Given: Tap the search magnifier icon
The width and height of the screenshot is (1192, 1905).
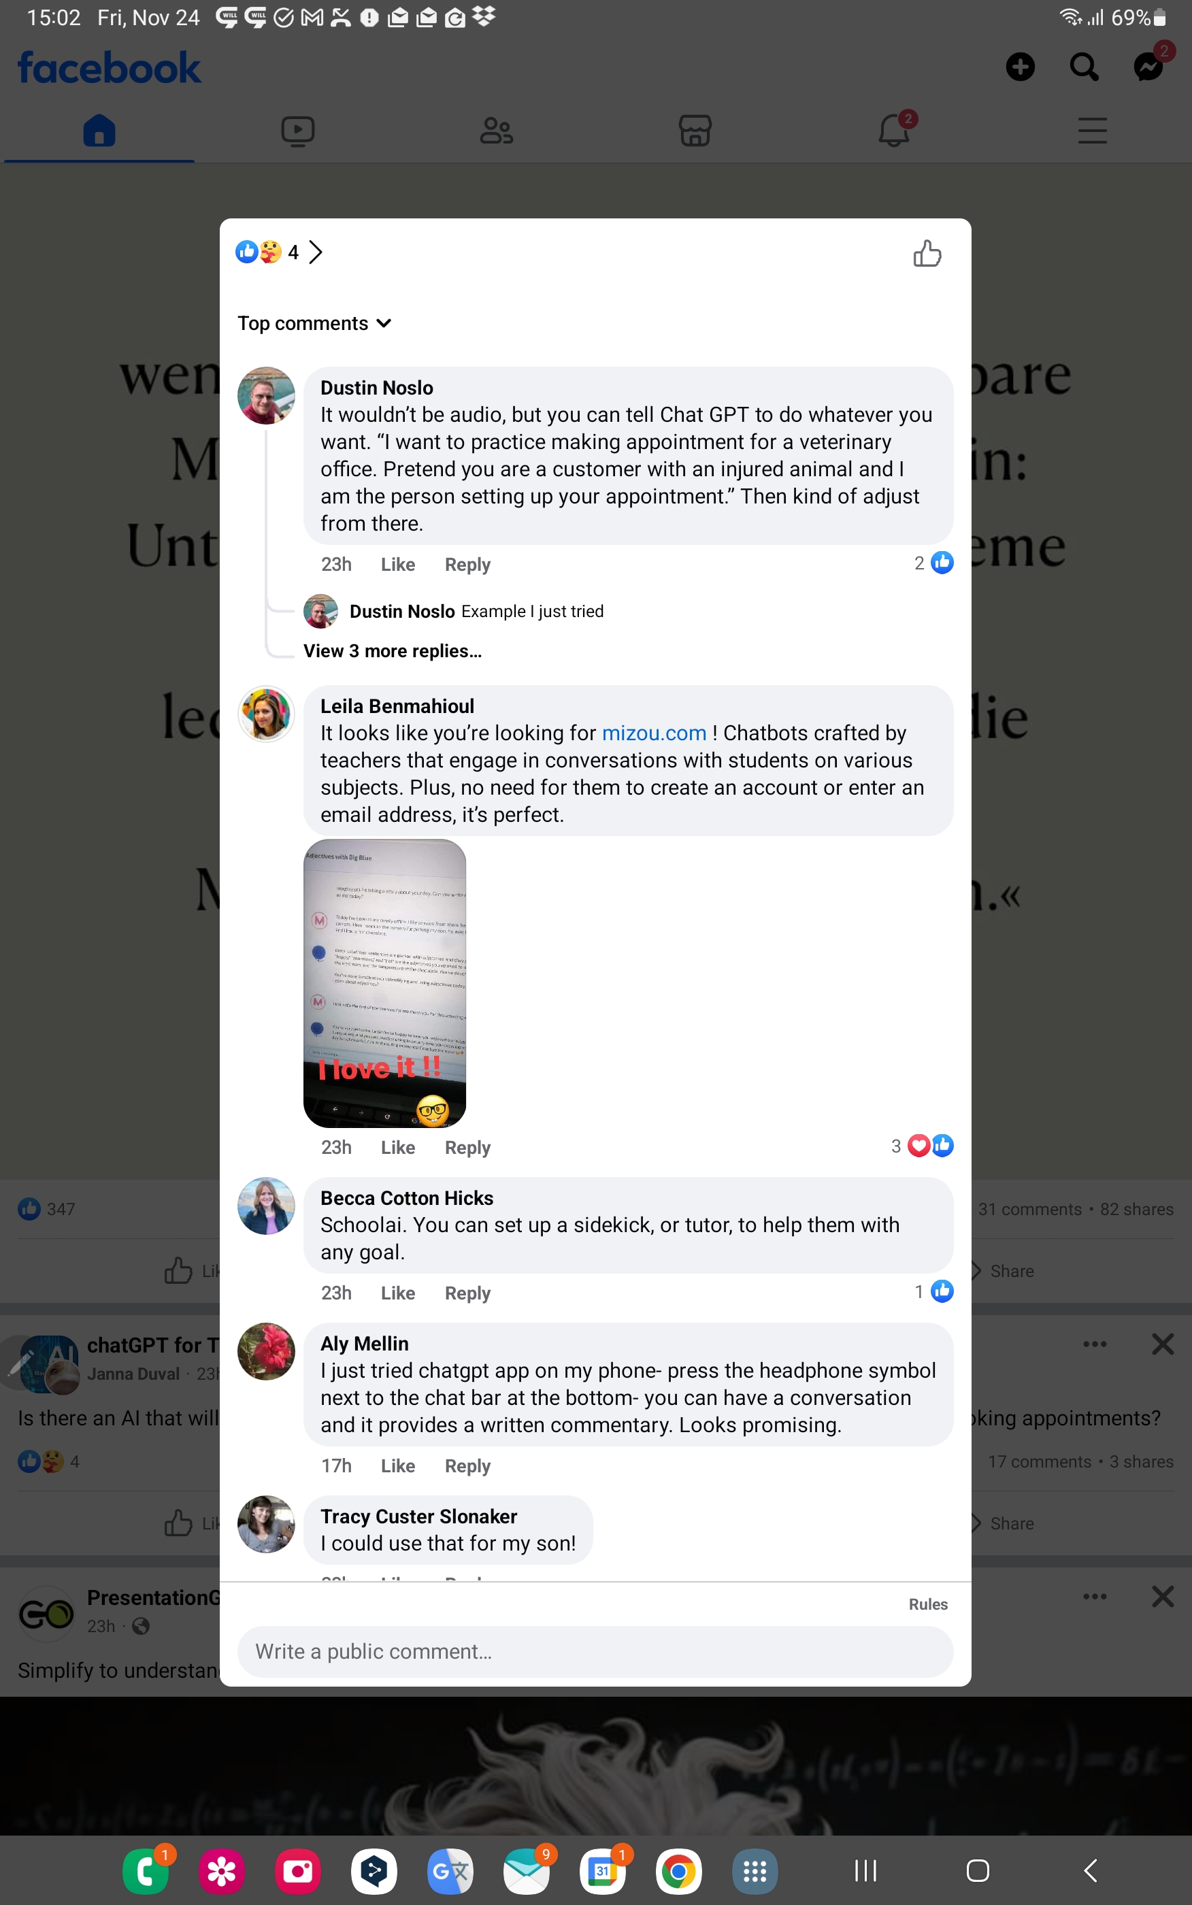Looking at the screenshot, I should [x=1084, y=67].
